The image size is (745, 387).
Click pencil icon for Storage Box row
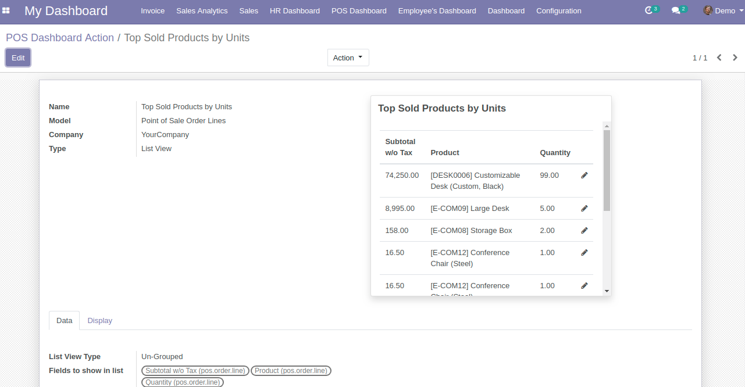[x=584, y=231]
